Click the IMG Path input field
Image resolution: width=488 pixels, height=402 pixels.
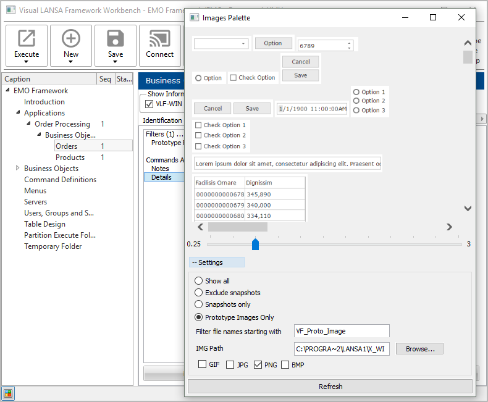click(342, 349)
